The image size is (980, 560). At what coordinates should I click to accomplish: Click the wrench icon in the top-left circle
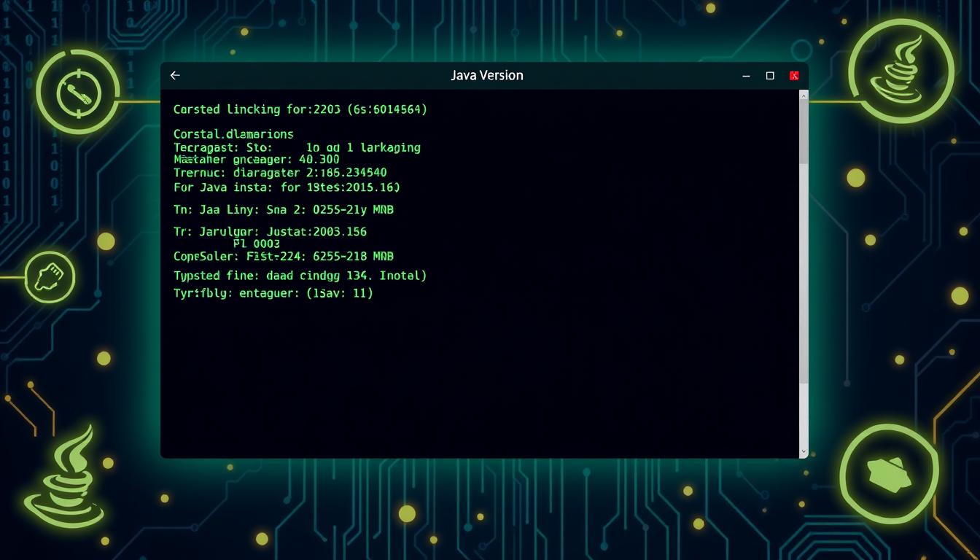coord(78,93)
